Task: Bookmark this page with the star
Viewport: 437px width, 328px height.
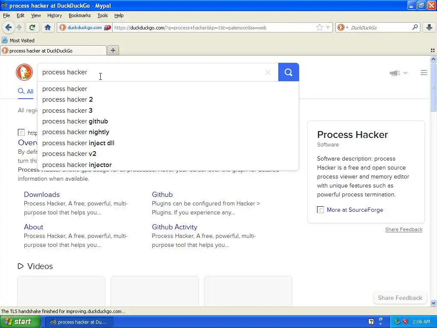Action: (319, 27)
